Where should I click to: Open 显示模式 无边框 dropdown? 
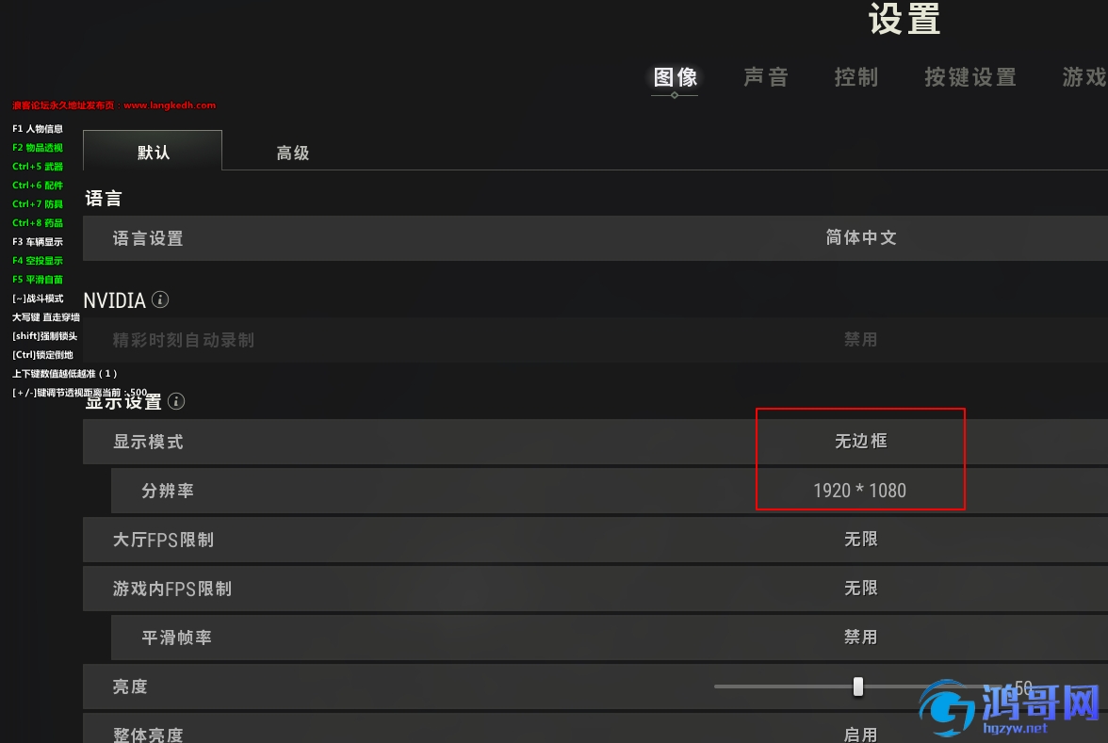(860, 442)
